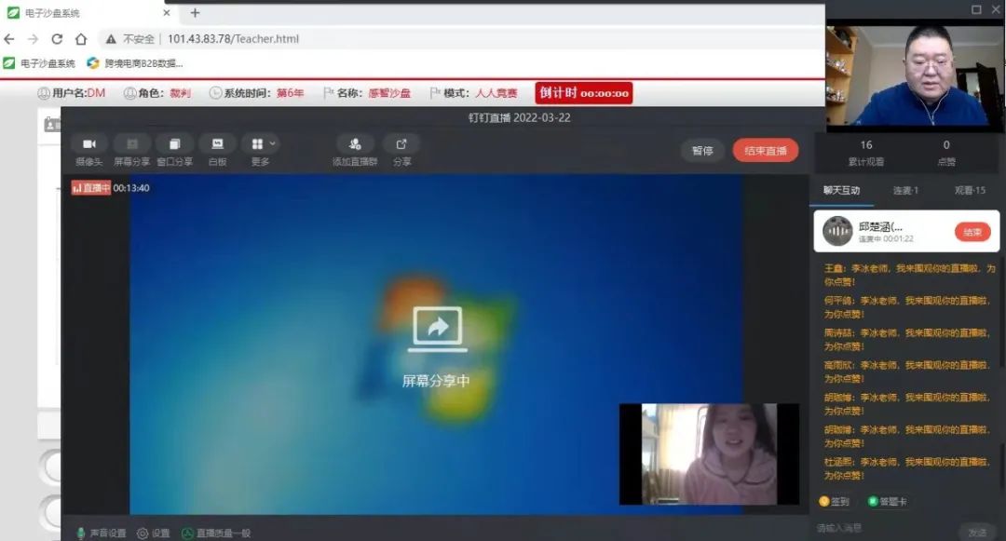End the mic connection with 结束

pos(972,232)
